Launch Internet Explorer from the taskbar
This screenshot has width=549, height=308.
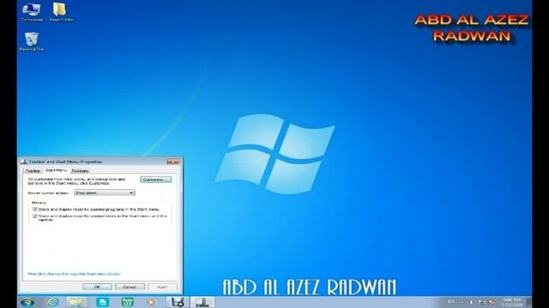tap(53, 302)
